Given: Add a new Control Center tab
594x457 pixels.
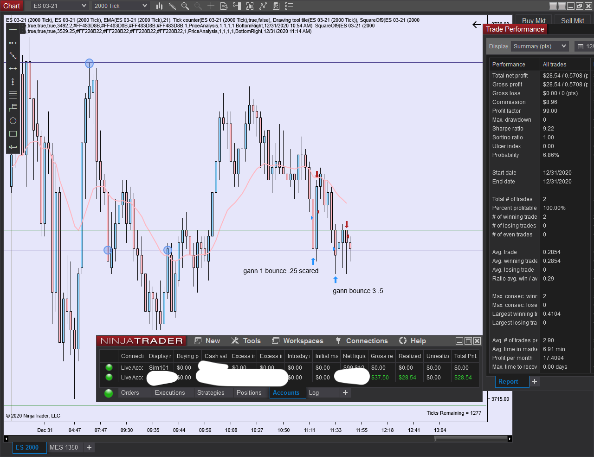Looking at the screenshot, I should click(345, 393).
